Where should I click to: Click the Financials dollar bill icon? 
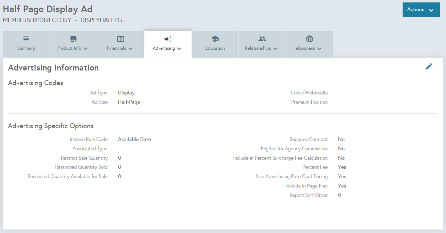pyautogui.click(x=120, y=39)
